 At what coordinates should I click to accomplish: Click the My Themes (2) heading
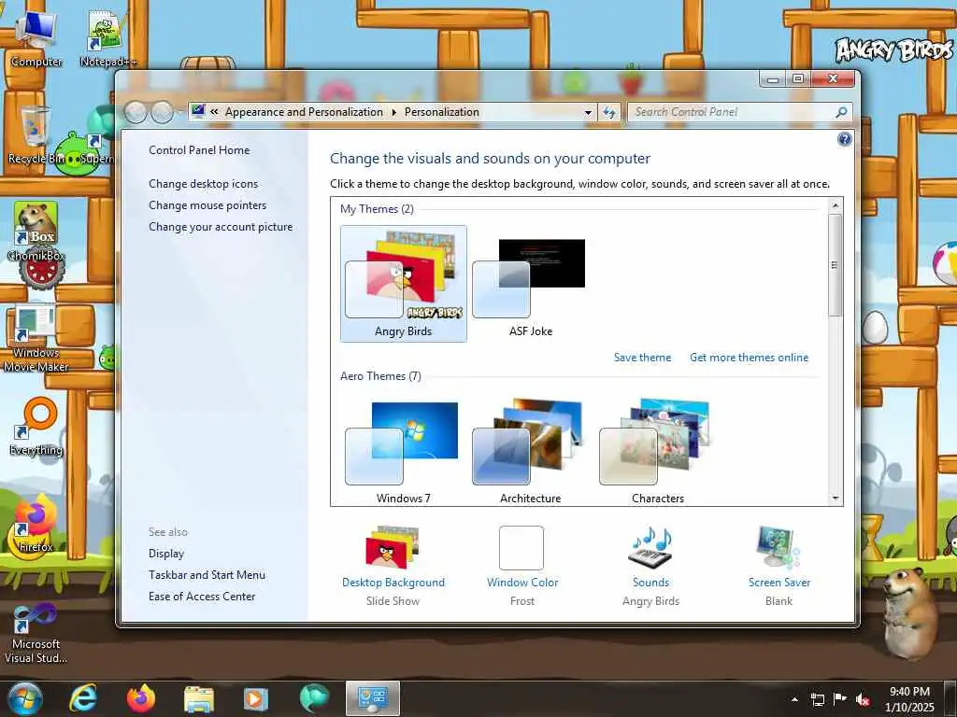pyautogui.click(x=377, y=208)
